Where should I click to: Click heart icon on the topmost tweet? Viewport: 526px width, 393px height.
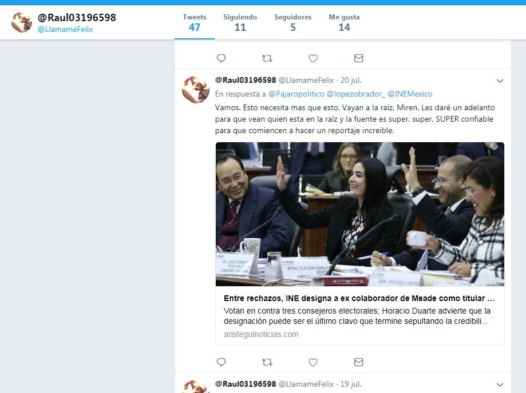pyautogui.click(x=313, y=59)
